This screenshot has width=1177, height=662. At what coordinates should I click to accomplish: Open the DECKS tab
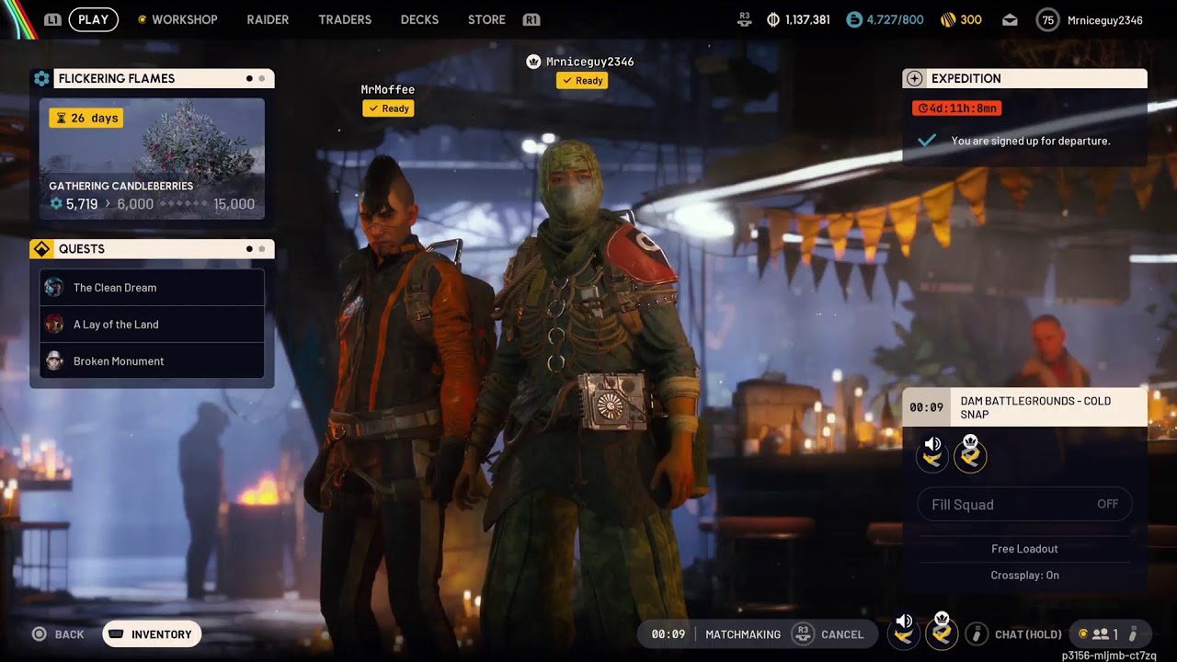(x=419, y=19)
